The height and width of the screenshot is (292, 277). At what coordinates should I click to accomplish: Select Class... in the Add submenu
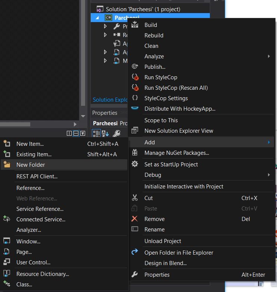point(24,285)
